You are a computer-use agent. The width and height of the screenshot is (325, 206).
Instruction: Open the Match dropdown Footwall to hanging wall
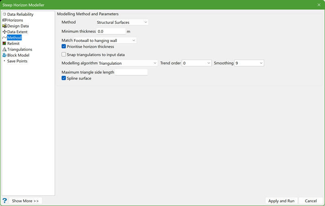pos(105,40)
